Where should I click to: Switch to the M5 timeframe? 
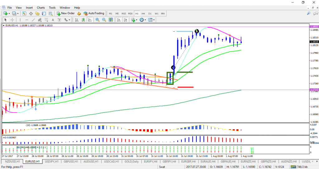[117, 14]
